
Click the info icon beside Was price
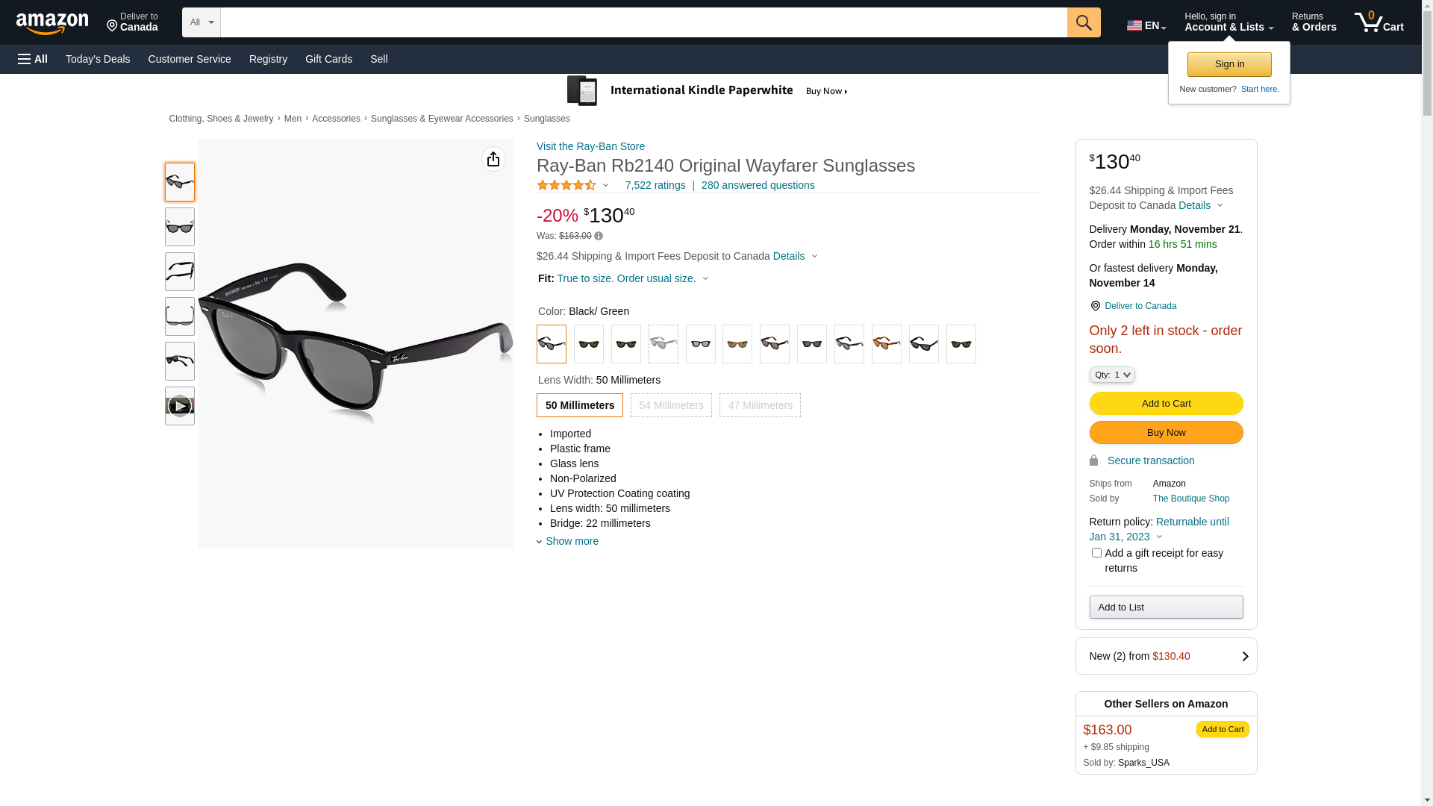599,236
